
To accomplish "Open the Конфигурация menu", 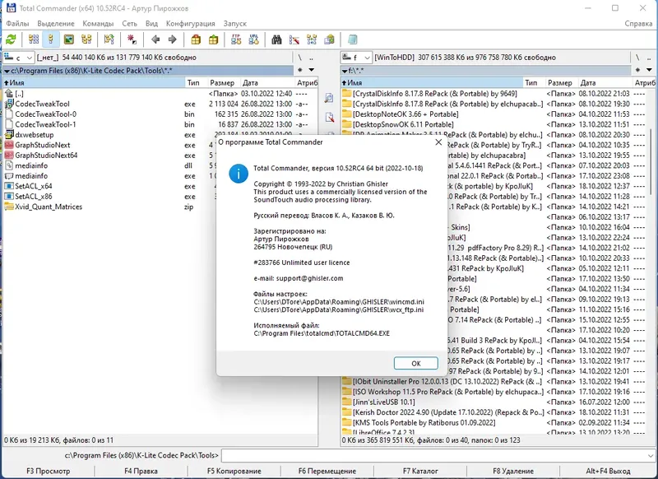I will click(x=191, y=24).
